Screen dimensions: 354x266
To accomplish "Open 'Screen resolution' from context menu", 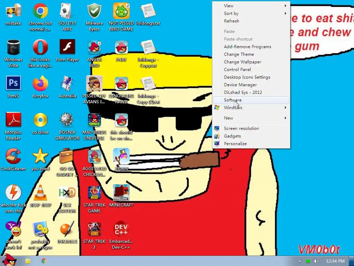I will pyautogui.click(x=251, y=128).
